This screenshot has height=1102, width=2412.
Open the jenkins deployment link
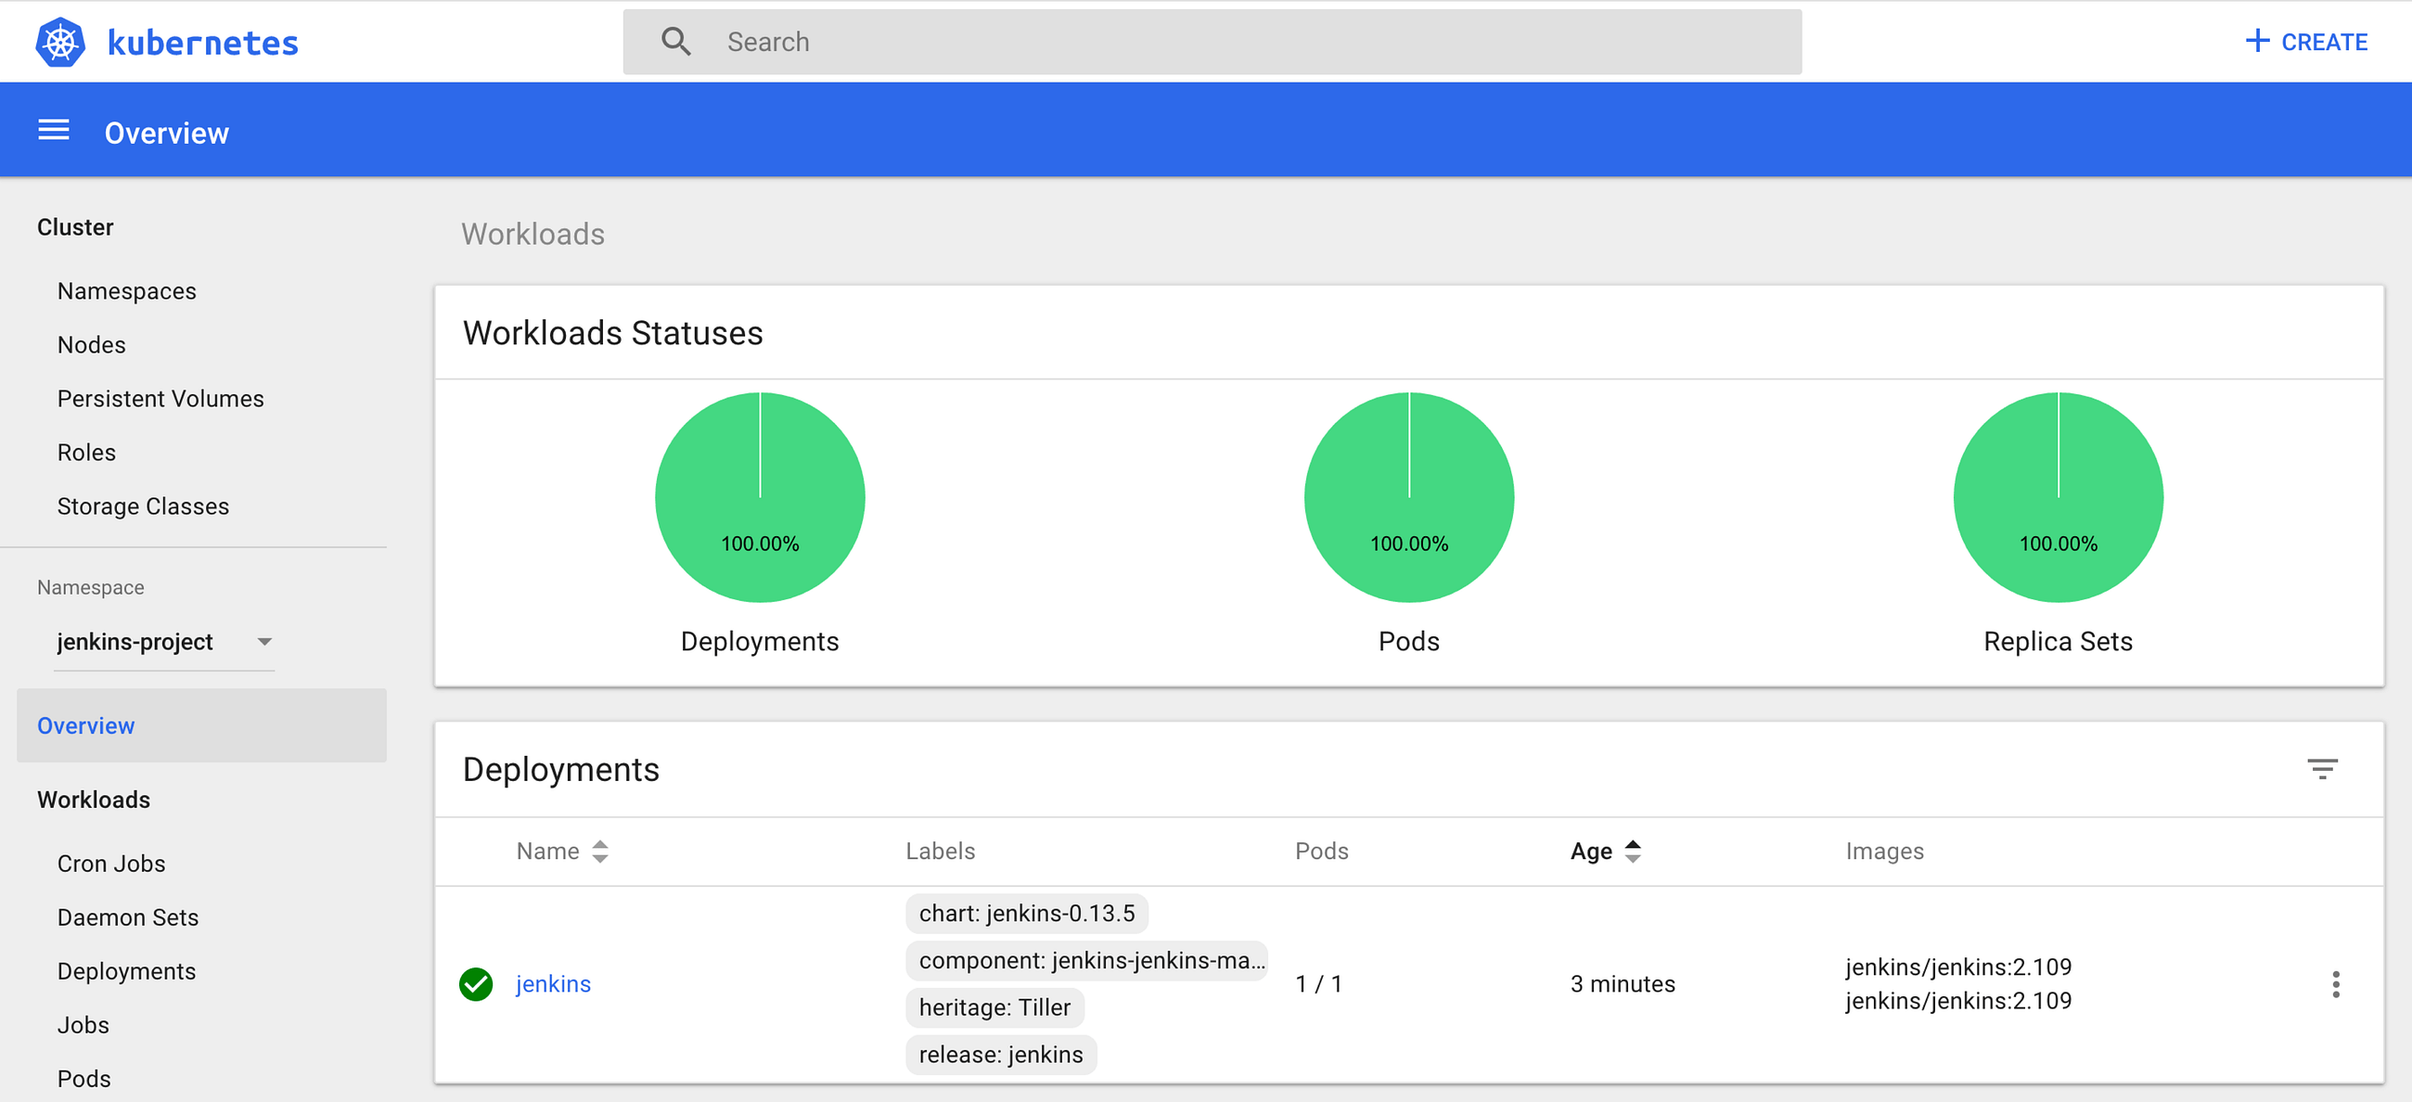pos(552,984)
